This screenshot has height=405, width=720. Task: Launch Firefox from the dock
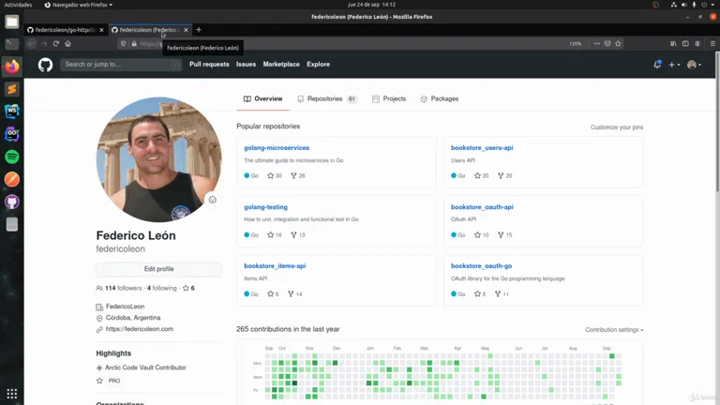(12, 67)
